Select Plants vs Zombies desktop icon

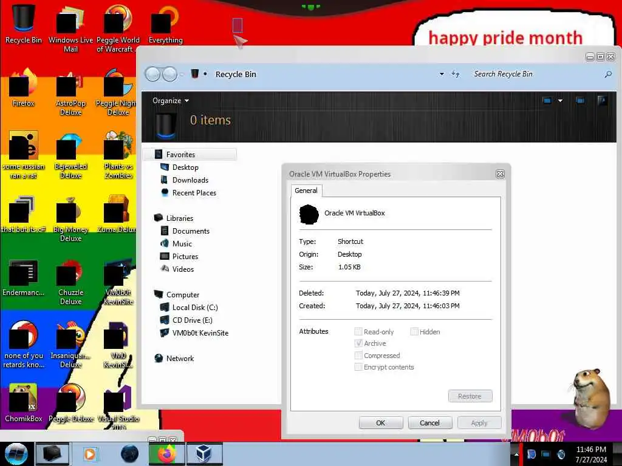click(118, 155)
